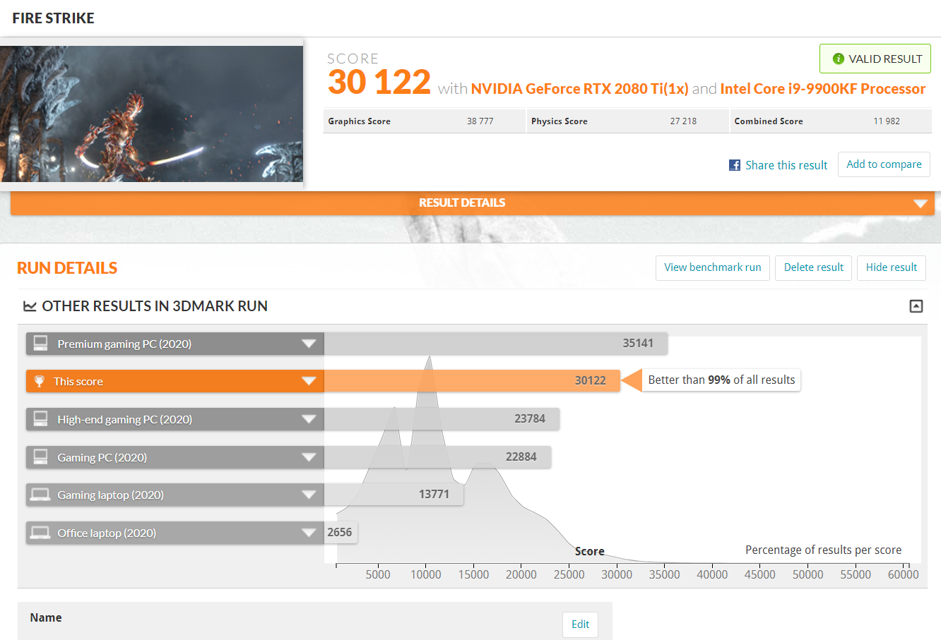The height and width of the screenshot is (640, 941).
Task: Click the RESULT DETAILS label
Action: [x=462, y=203]
